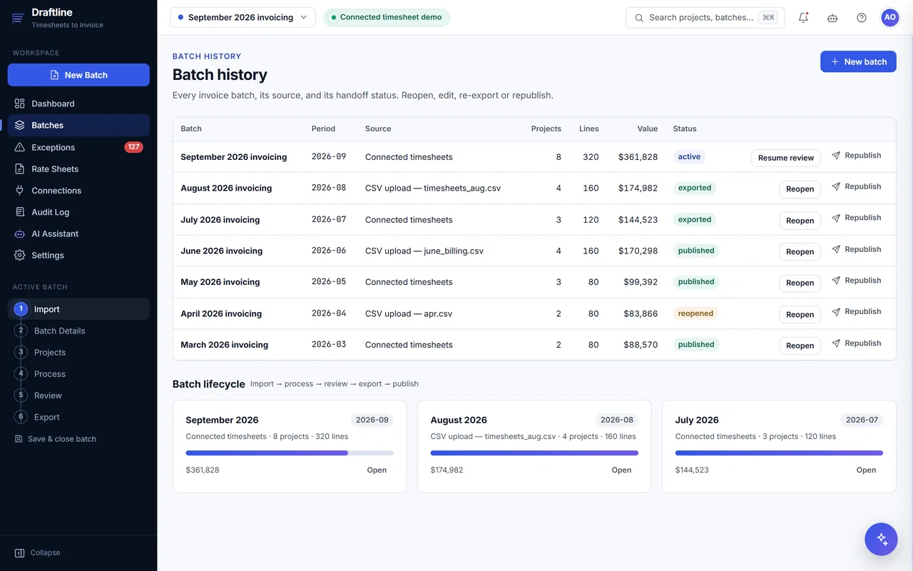Open the Exceptions menu item
The image size is (913, 571).
pyautogui.click(x=78, y=147)
